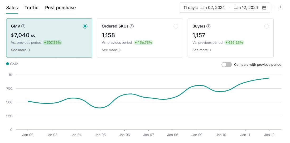This screenshot has width=290, height=143.
Task: Expand See more under GMV
Action: 21,50
